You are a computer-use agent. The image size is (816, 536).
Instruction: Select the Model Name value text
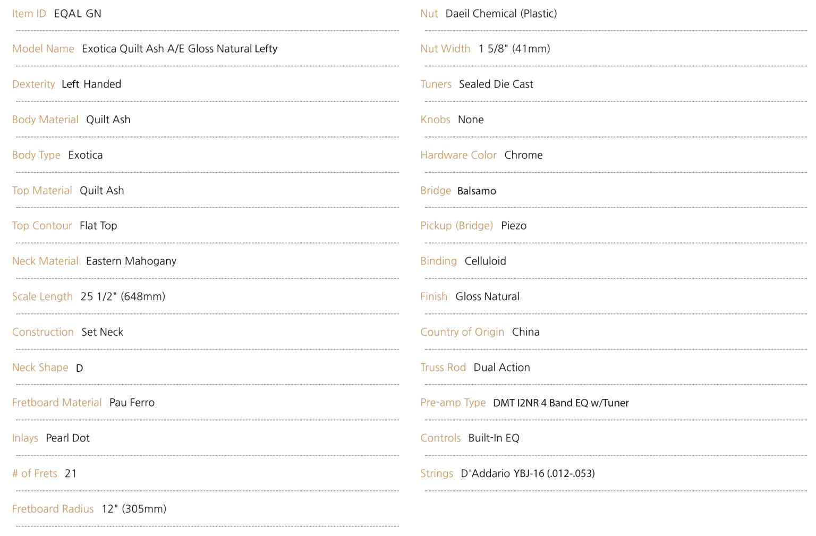pos(180,49)
